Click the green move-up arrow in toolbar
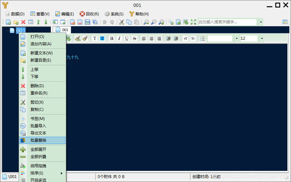 tap(38, 22)
